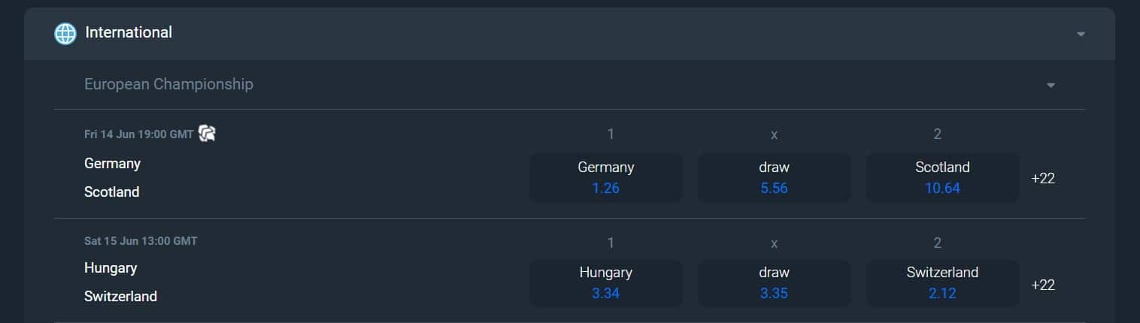Expand +22 markets for Germany vs Scotland
This screenshot has height=323, width=1140.
click(1043, 179)
